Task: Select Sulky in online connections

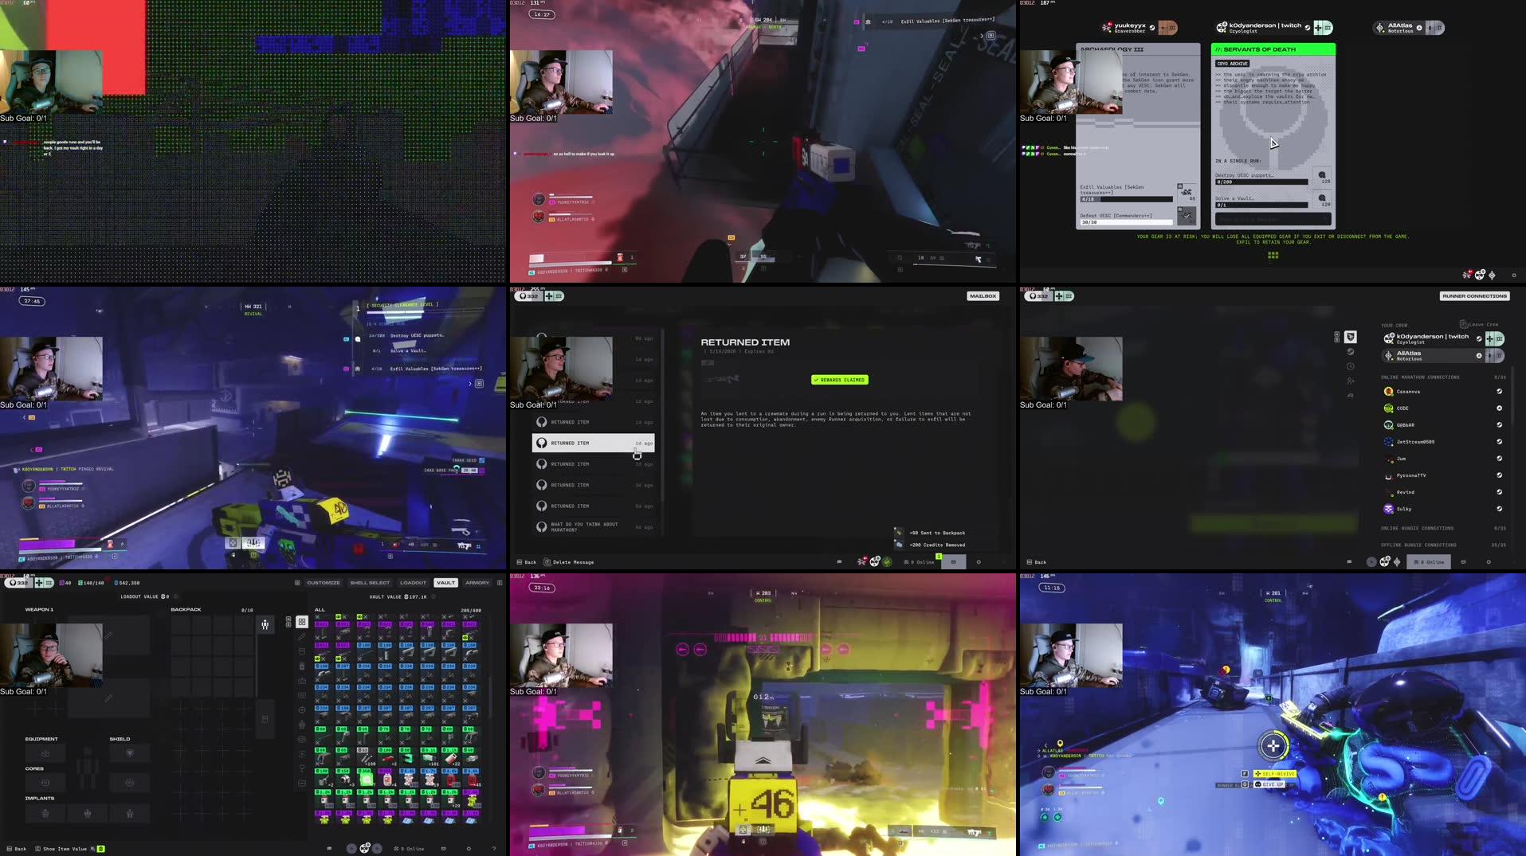Action: (x=1442, y=509)
